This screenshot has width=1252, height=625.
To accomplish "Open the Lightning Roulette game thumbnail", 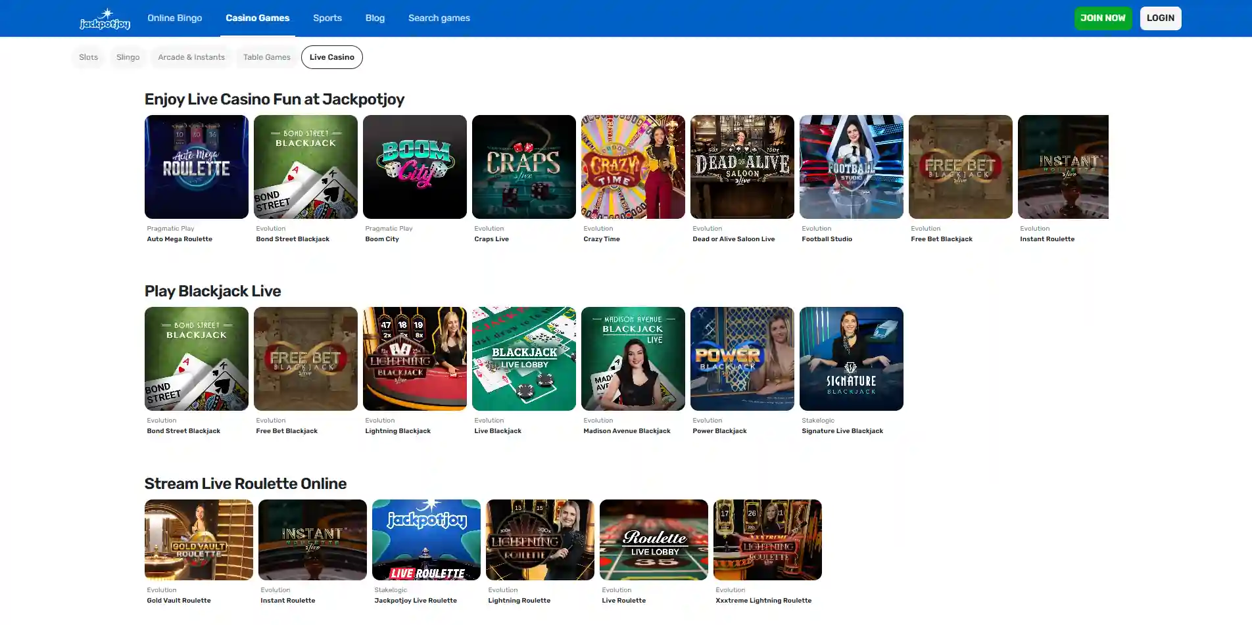I will (x=540, y=540).
